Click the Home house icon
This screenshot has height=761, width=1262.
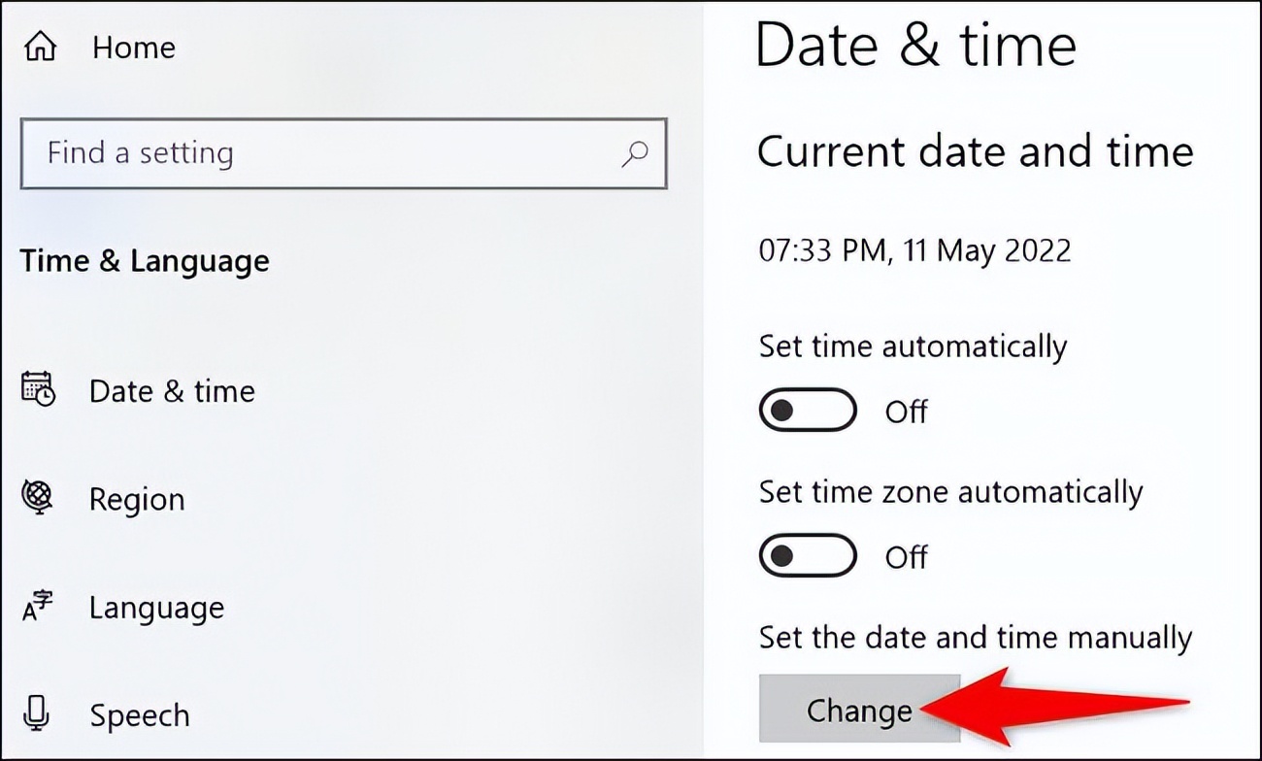tap(38, 45)
